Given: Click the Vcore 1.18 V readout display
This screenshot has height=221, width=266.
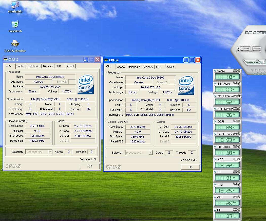Looking at the screenshot, I should [x=227, y=77].
